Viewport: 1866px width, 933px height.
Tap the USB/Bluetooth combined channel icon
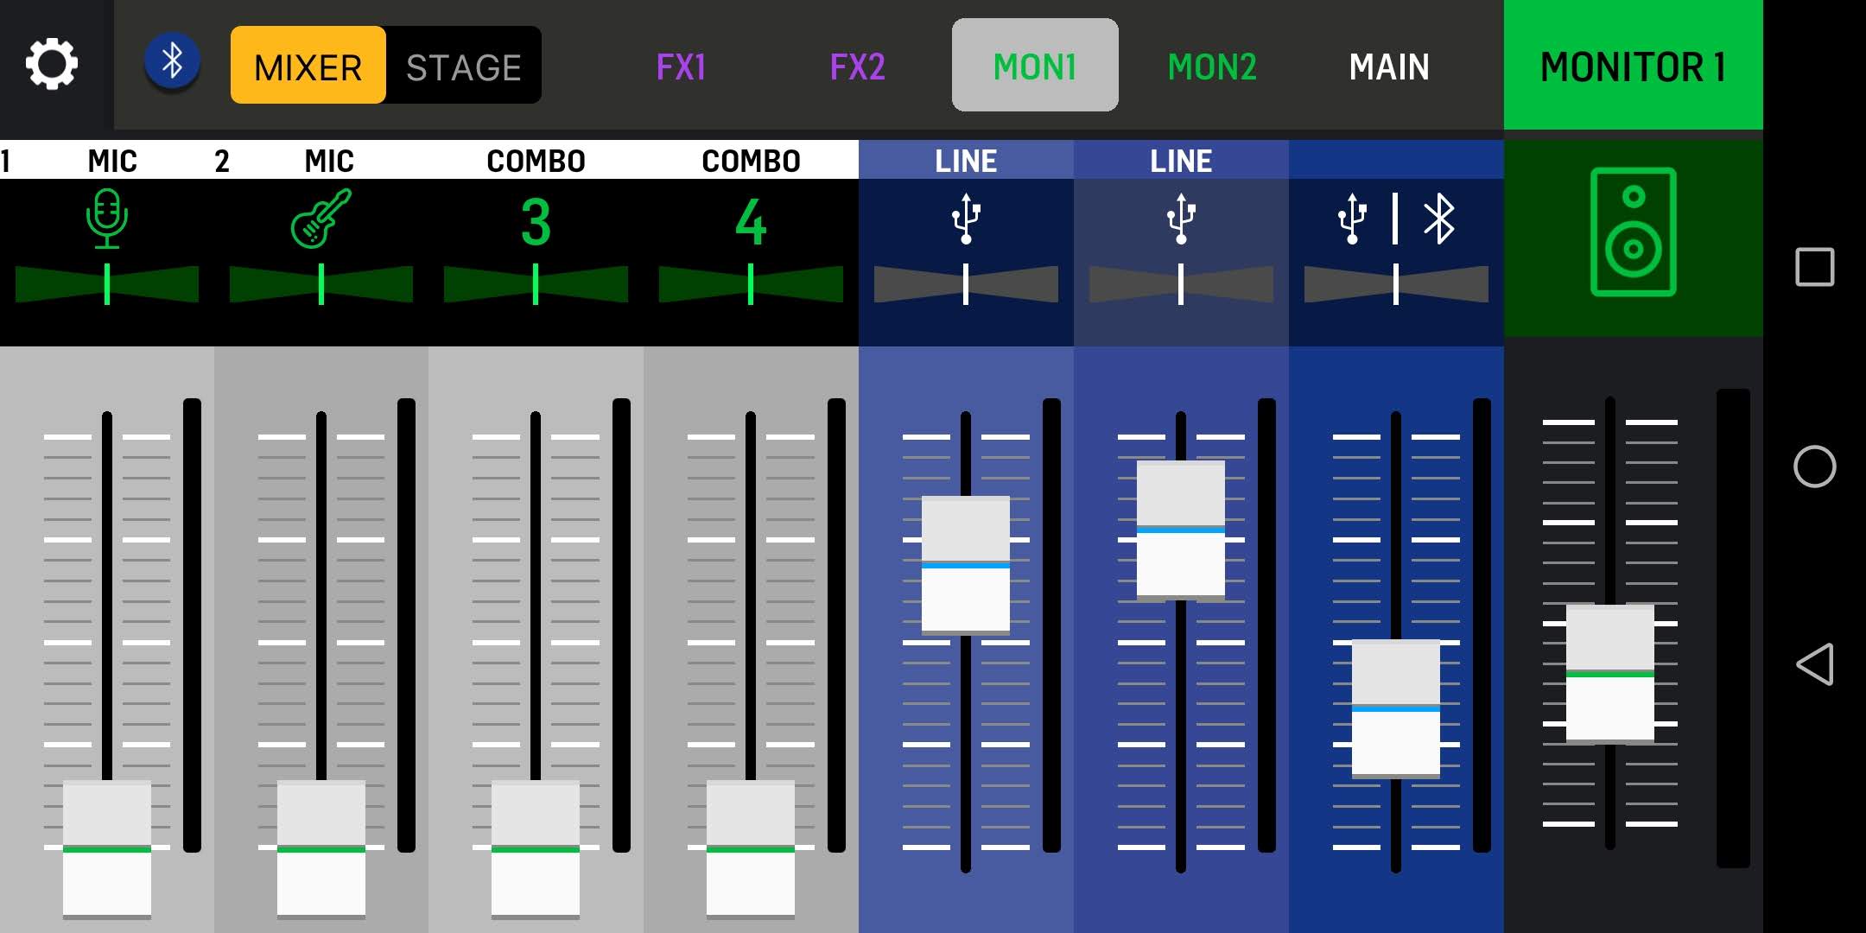click(x=1395, y=219)
